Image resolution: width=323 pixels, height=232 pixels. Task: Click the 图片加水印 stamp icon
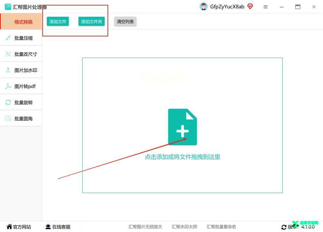8,70
